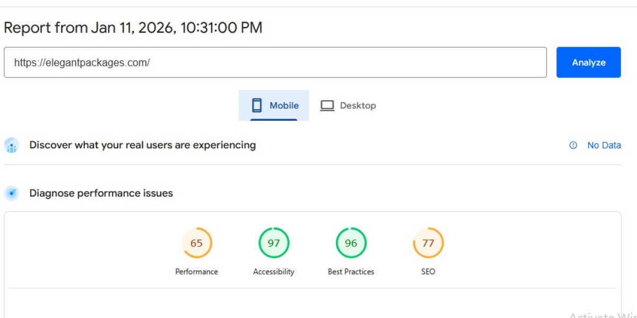Select the Accessibility score gauge showing 97
The image size is (637, 318).
coord(273,243)
